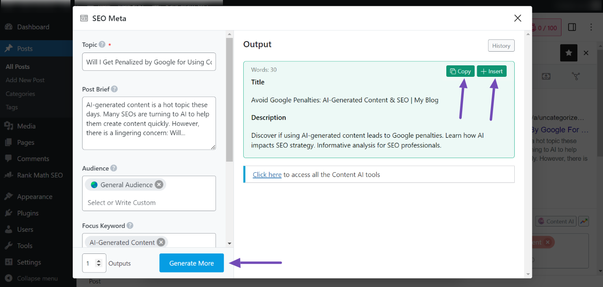Show help for the Focus Keyword field
This screenshot has height=287, width=603.
(x=130, y=225)
